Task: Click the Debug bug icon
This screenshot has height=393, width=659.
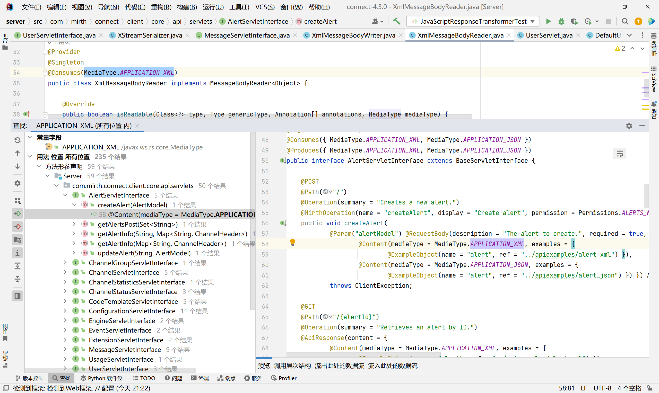Action: point(561,21)
